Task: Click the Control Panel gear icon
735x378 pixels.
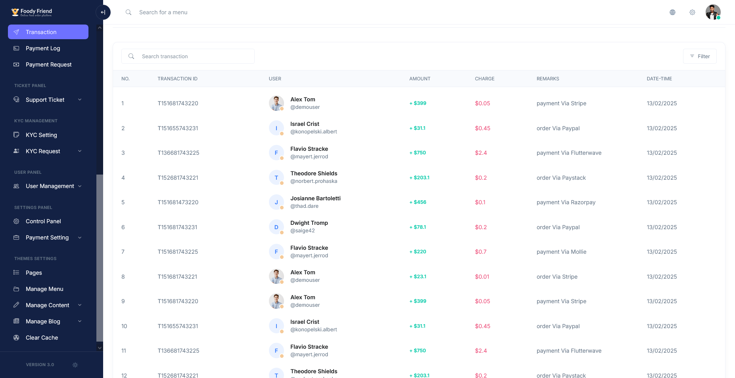Action: point(16,221)
